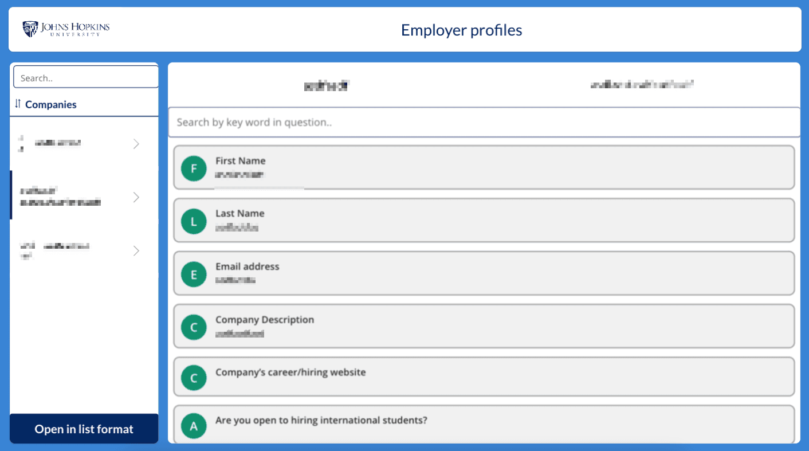809x451 pixels.
Task: Select the third blurred company row
Action: [84, 250]
